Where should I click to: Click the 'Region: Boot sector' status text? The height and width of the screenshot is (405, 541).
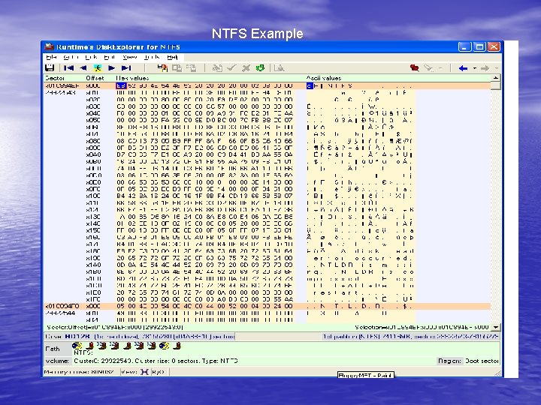click(x=468, y=361)
